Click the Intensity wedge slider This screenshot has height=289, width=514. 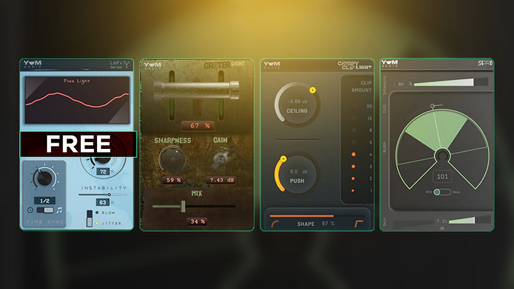point(451,82)
